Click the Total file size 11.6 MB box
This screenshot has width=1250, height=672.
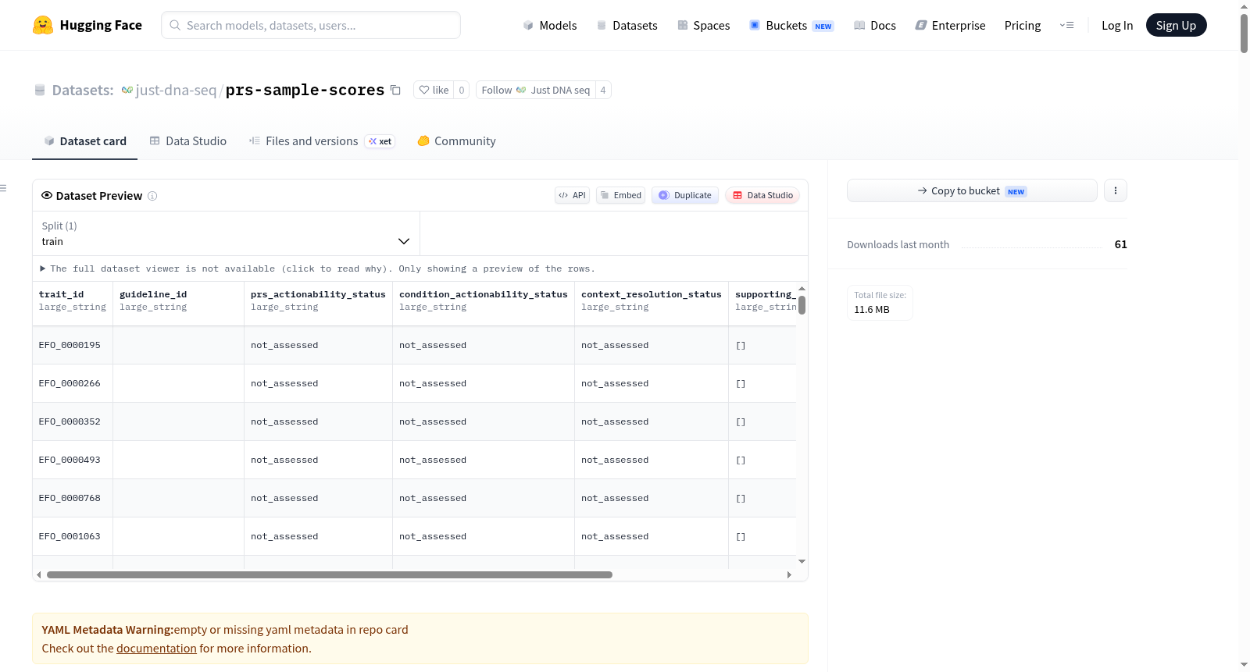coord(880,303)
